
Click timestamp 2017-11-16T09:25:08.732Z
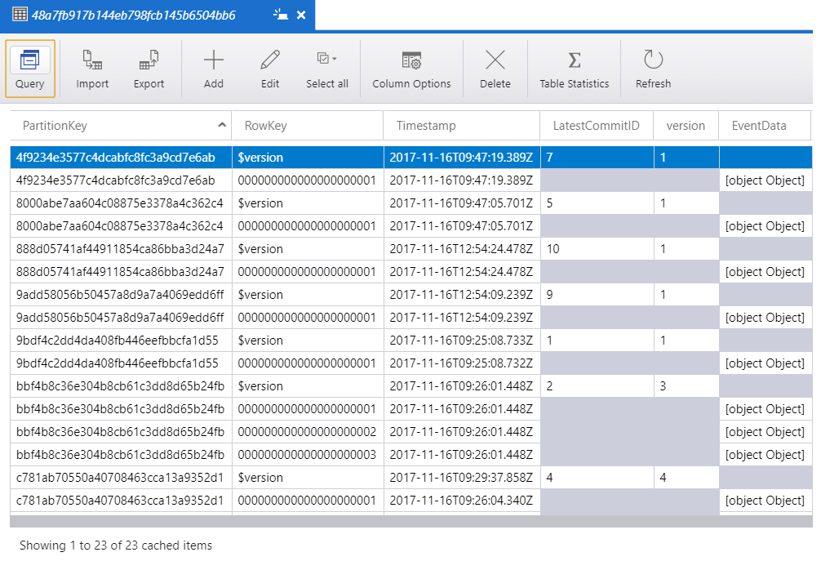pos(461,363)
